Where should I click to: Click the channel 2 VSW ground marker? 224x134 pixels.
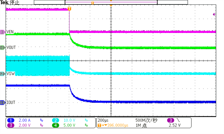click(x=2, y=74)
